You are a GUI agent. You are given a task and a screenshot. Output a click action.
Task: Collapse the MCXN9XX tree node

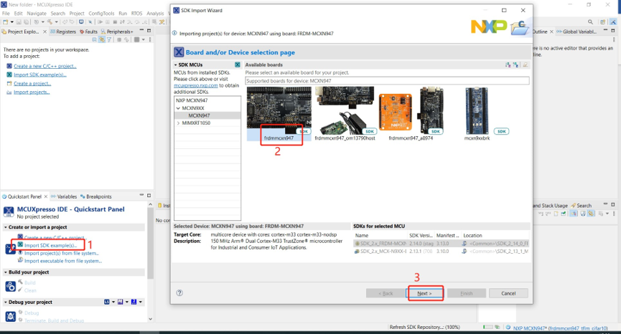point(178,108)
